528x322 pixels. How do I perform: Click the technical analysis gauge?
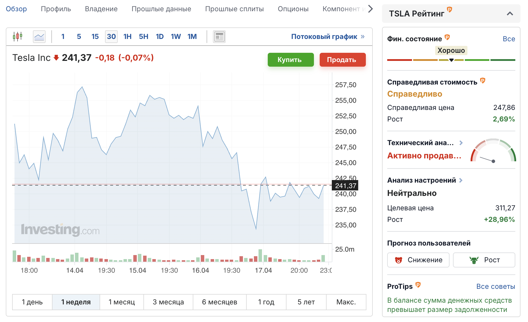tap(493, 151)
